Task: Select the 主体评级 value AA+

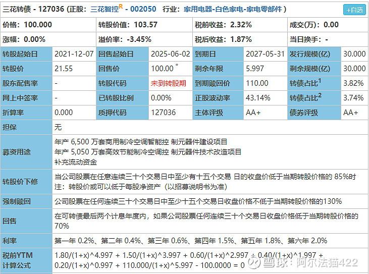Action: click(253, 113)
